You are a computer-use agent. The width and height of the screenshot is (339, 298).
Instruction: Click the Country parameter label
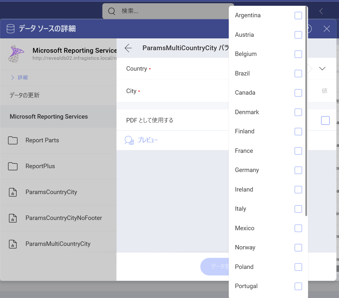coord(137,68)
